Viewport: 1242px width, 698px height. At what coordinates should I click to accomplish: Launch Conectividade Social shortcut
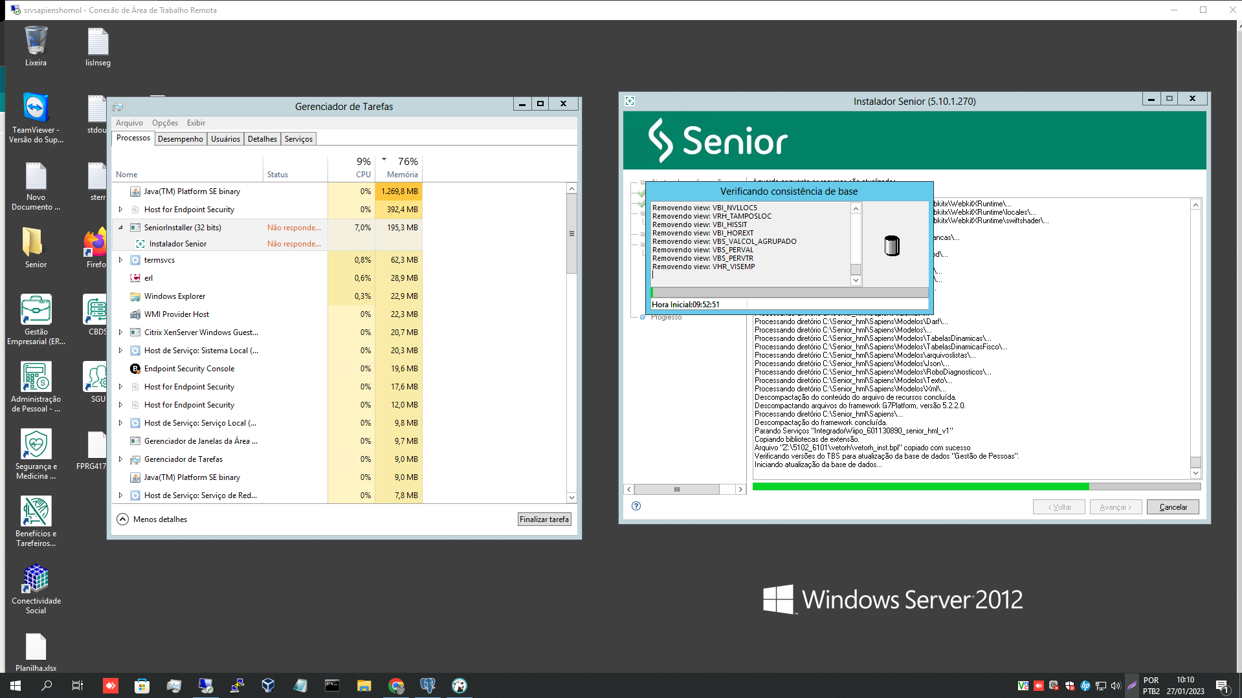[x=36, y=589]
